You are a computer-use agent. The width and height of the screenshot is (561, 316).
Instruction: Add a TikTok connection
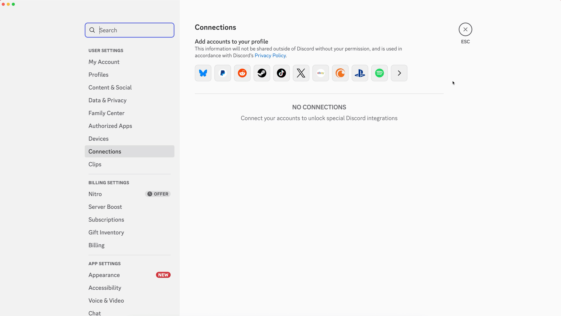click(x=281, y=73)
